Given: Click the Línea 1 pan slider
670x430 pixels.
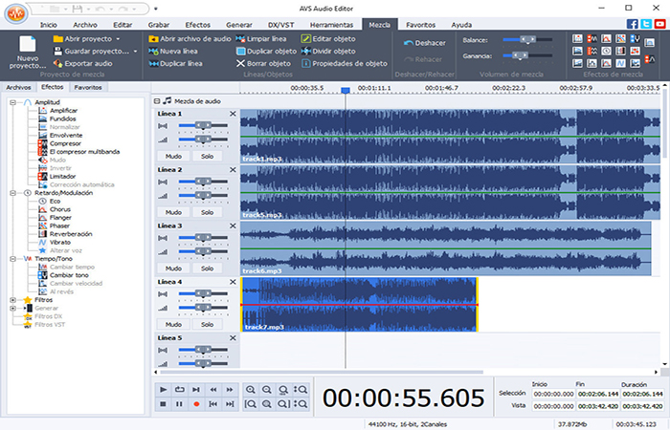Looking at the screenshot, I should 203,126.
